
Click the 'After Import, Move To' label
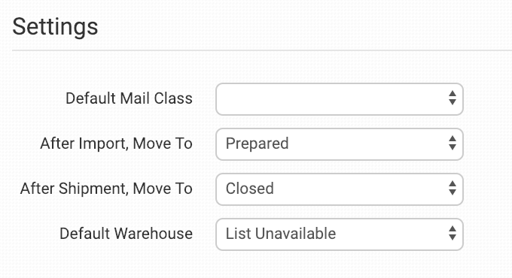pos(116,144)
